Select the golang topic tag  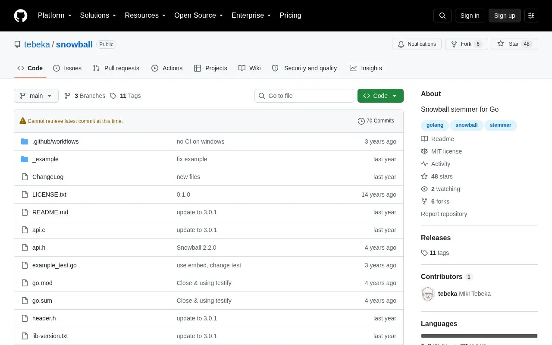[x=435, y=125]
